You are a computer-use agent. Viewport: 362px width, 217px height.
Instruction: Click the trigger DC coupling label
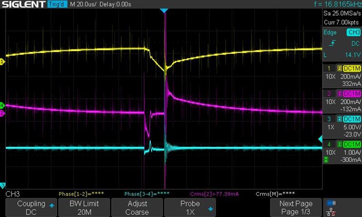tap(356, 44)
